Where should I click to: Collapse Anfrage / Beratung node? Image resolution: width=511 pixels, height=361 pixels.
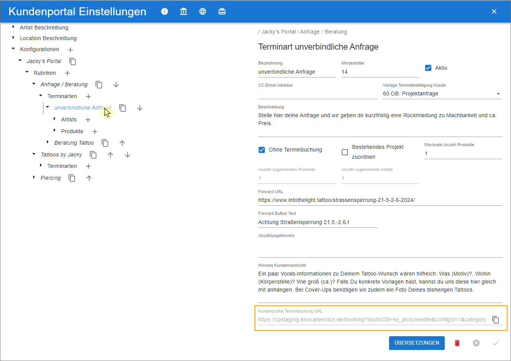34,84
